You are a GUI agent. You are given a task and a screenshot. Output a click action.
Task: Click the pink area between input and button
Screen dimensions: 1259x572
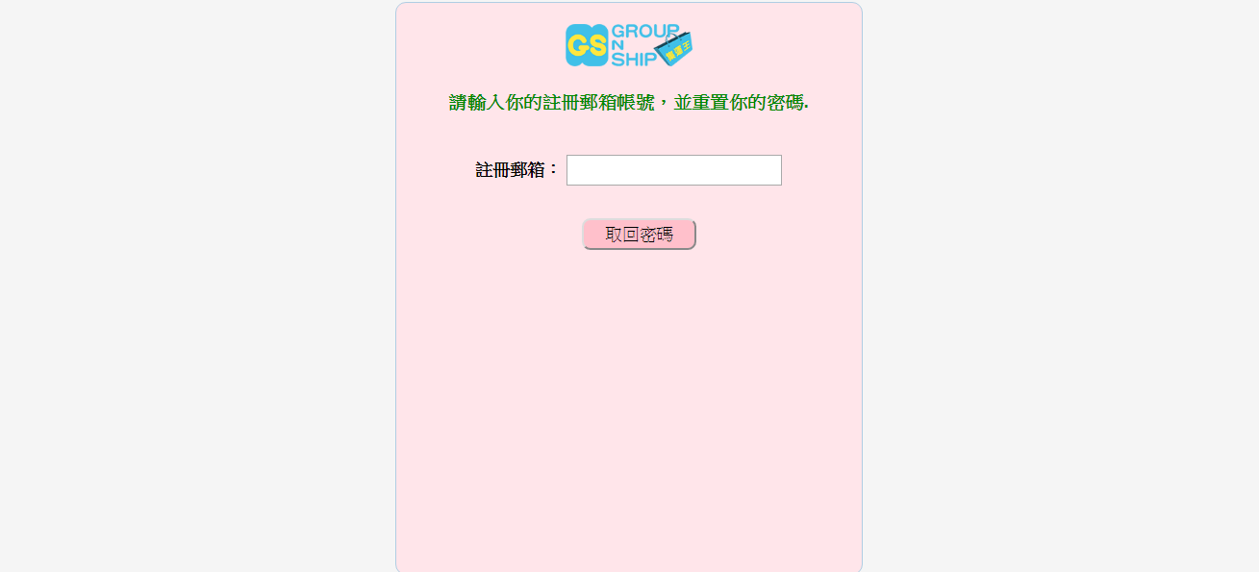[639, 202]
